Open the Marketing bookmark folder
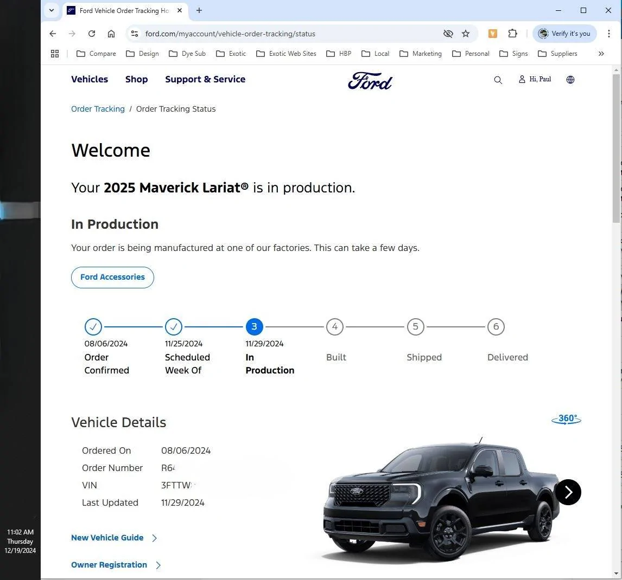 click(421, 54)
